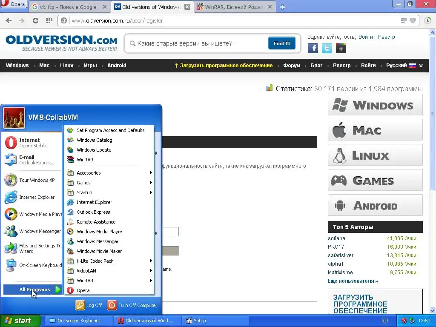This screenshot has width=436, height=327.
Task: Bookmark the page with the heart icon
Action: (413, 20)
